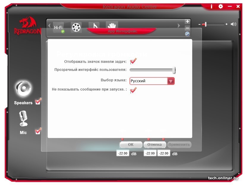This screenshot has height=185, width=245.
Task: Lower master volume with the minus sign
Action: click(199, 24)
